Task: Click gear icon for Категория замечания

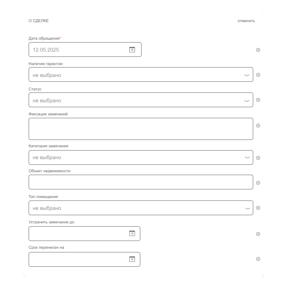Action: tap(258, 158)
